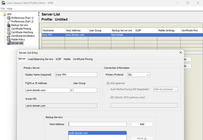Select the Corp VPN hostname cell
203x140 pixels.
point(53,35)
